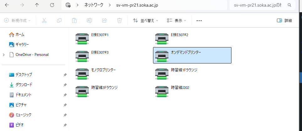Open the 新規作成 new item menu
Screen dimensions: 302x131
tap(18, 20)
